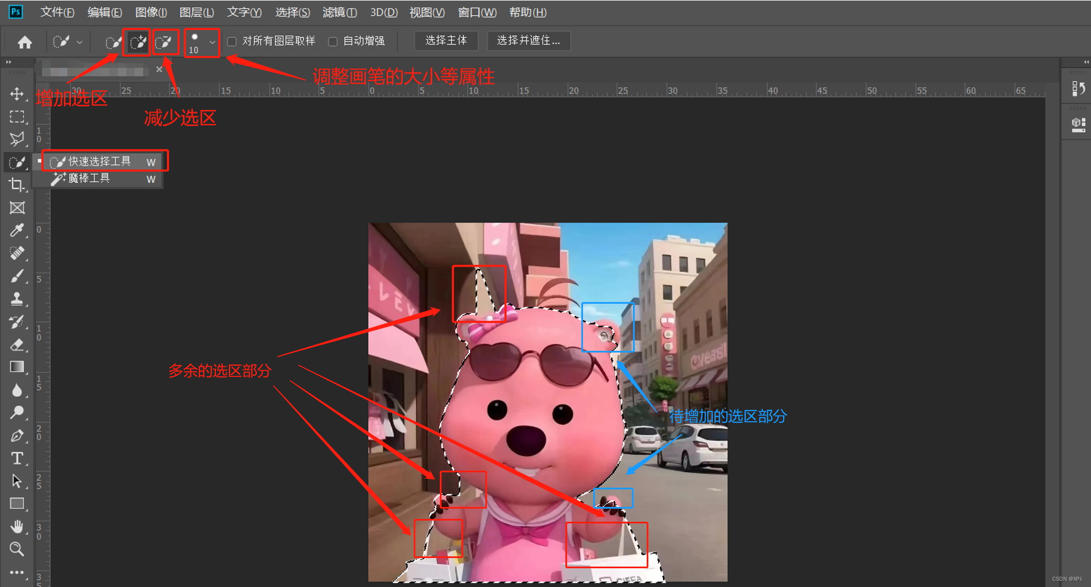The image size is (1091, 587).
Task: Open the 滤镜(T) menu
Action: point(340,12)
